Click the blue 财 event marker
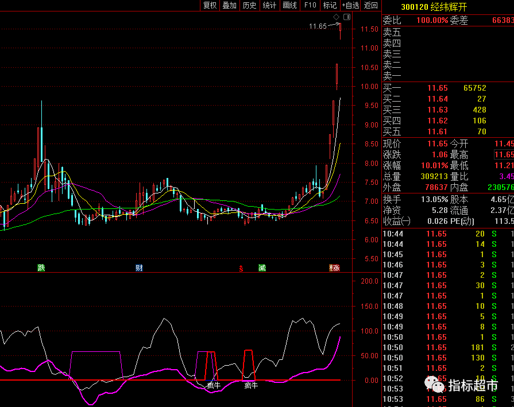 138,268
